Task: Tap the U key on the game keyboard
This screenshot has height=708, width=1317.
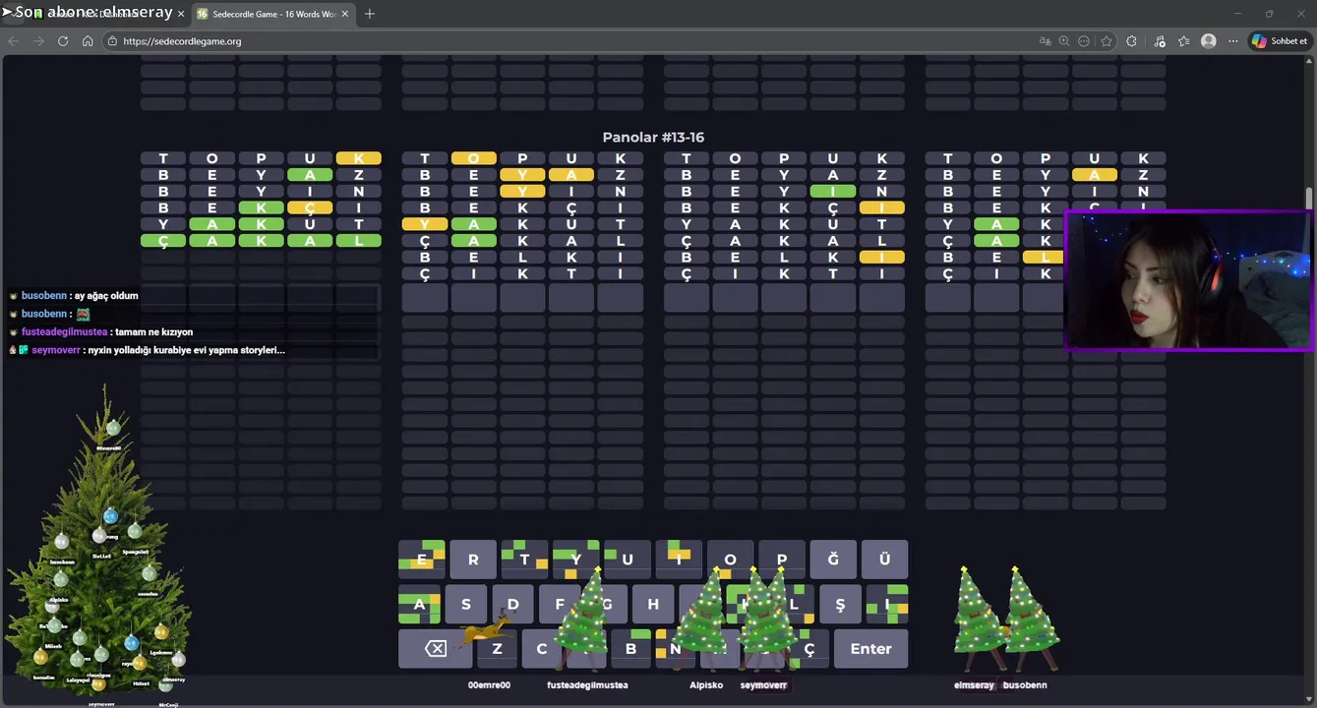Action: (628, 560)
